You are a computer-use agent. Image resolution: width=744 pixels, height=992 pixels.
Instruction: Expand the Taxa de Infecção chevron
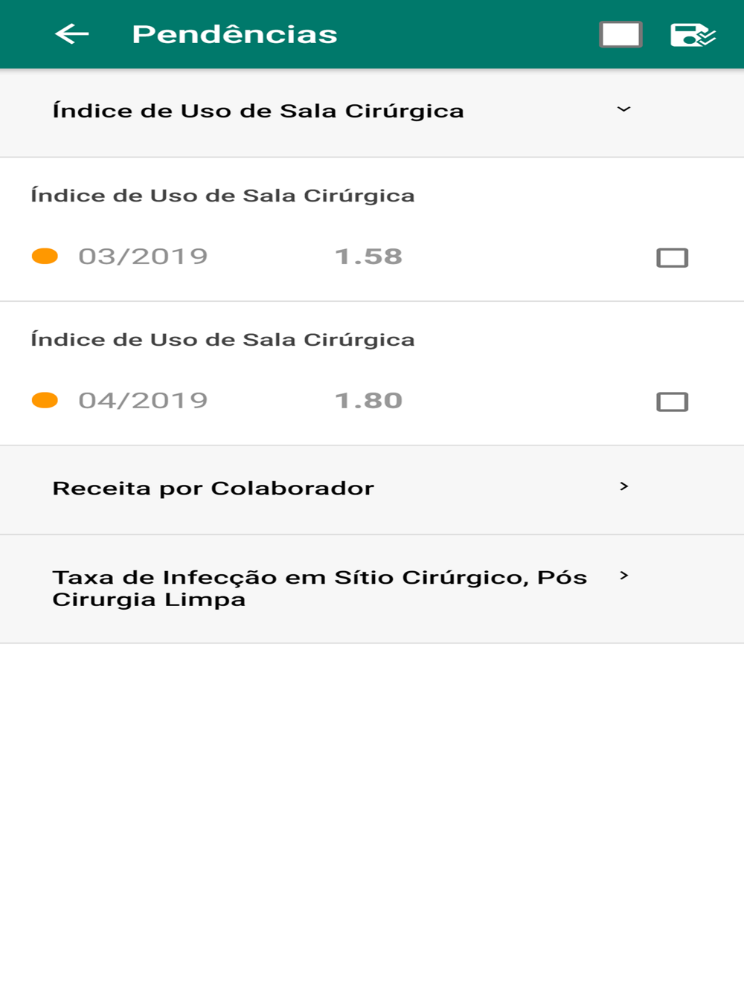pyautogui.click(x=623, y=576)
